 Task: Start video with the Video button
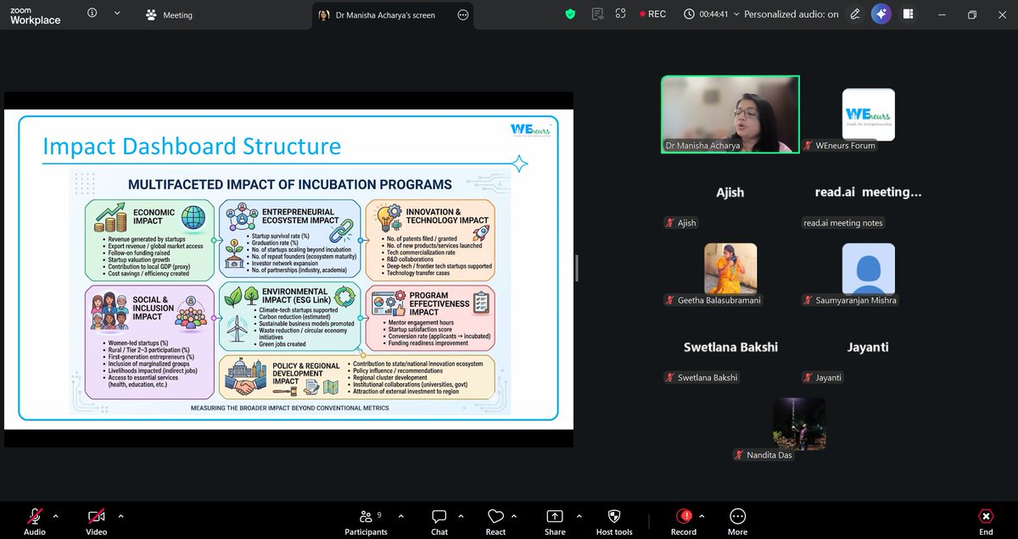pos(97,520)
